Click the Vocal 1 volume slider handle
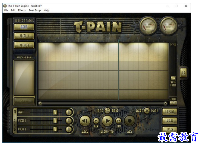The image size is (201, 148). (55, 120)
